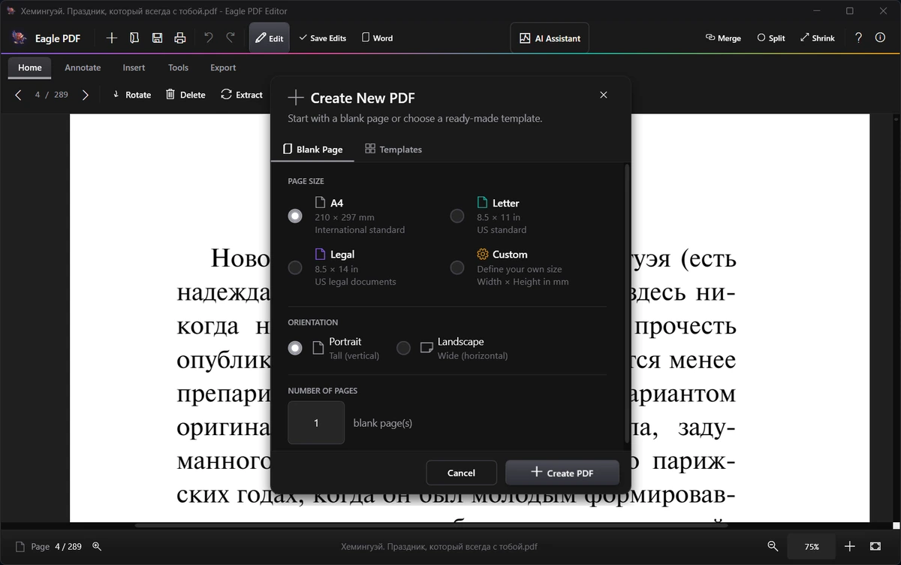Select A4 page size radio button

295,216
